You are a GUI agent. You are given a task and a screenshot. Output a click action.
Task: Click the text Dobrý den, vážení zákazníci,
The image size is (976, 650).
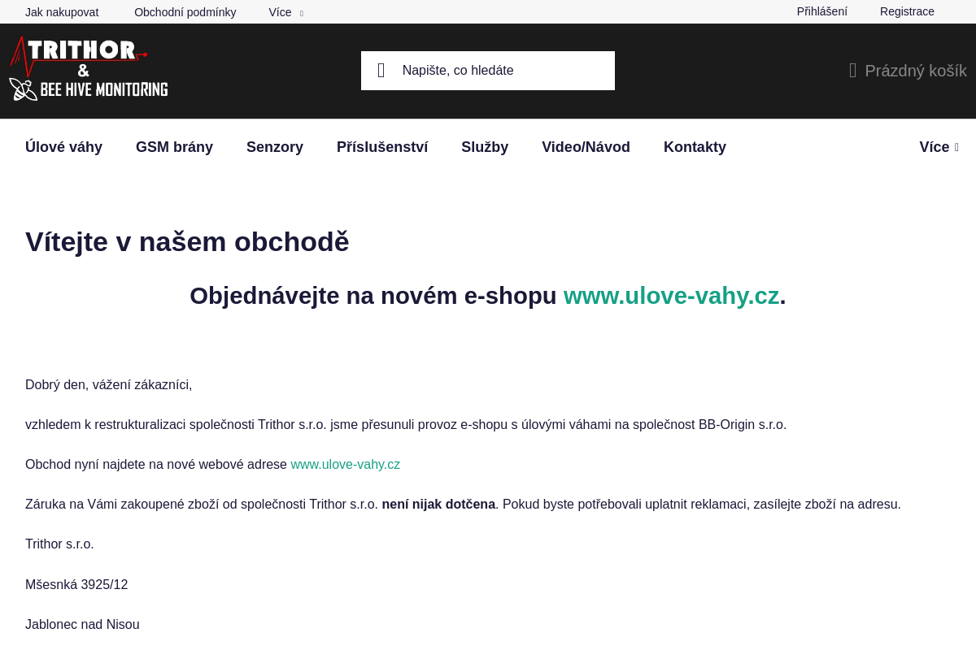pyautogui.click(x=109, y=385)
